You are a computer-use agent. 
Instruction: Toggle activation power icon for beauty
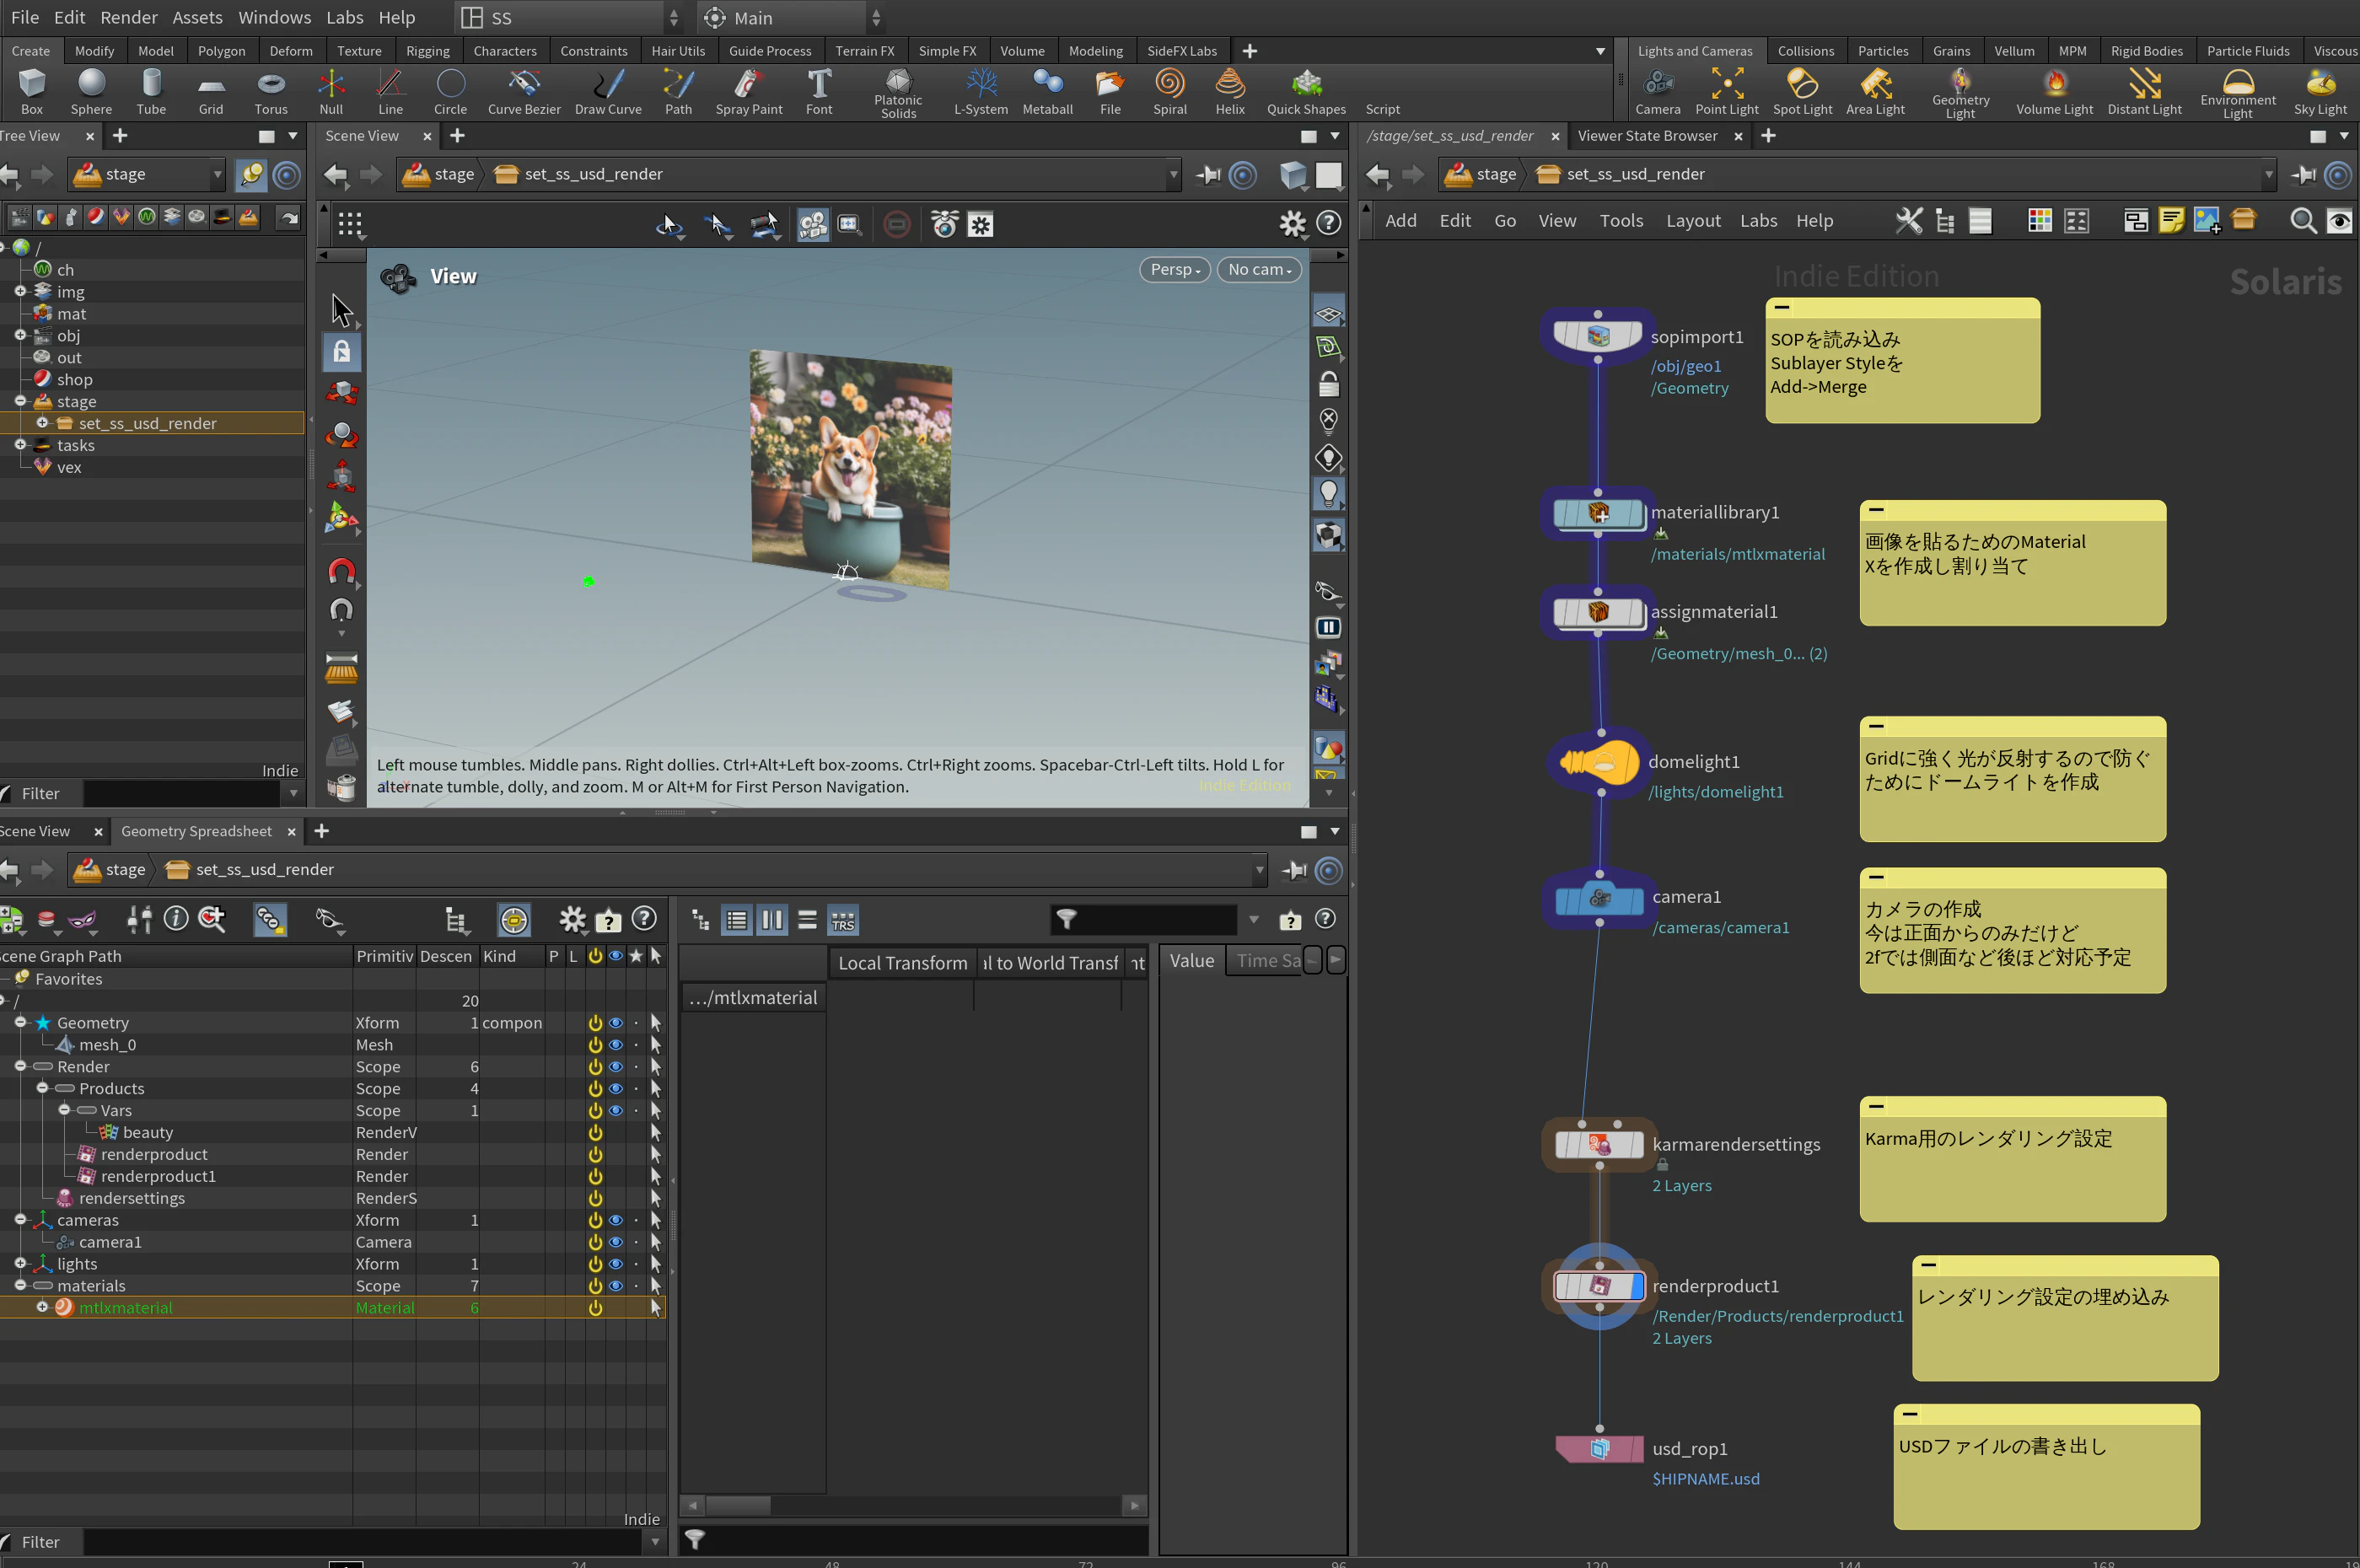coord(595,1133)
